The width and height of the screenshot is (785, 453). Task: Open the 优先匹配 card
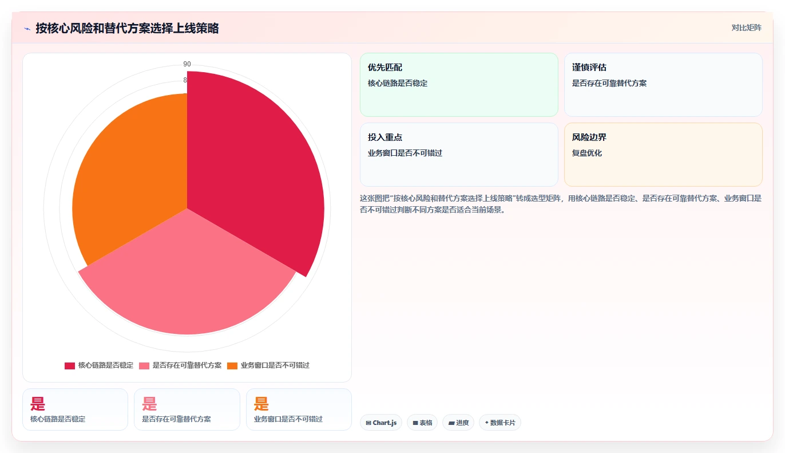pyautogui.click(x=459, y=85)
